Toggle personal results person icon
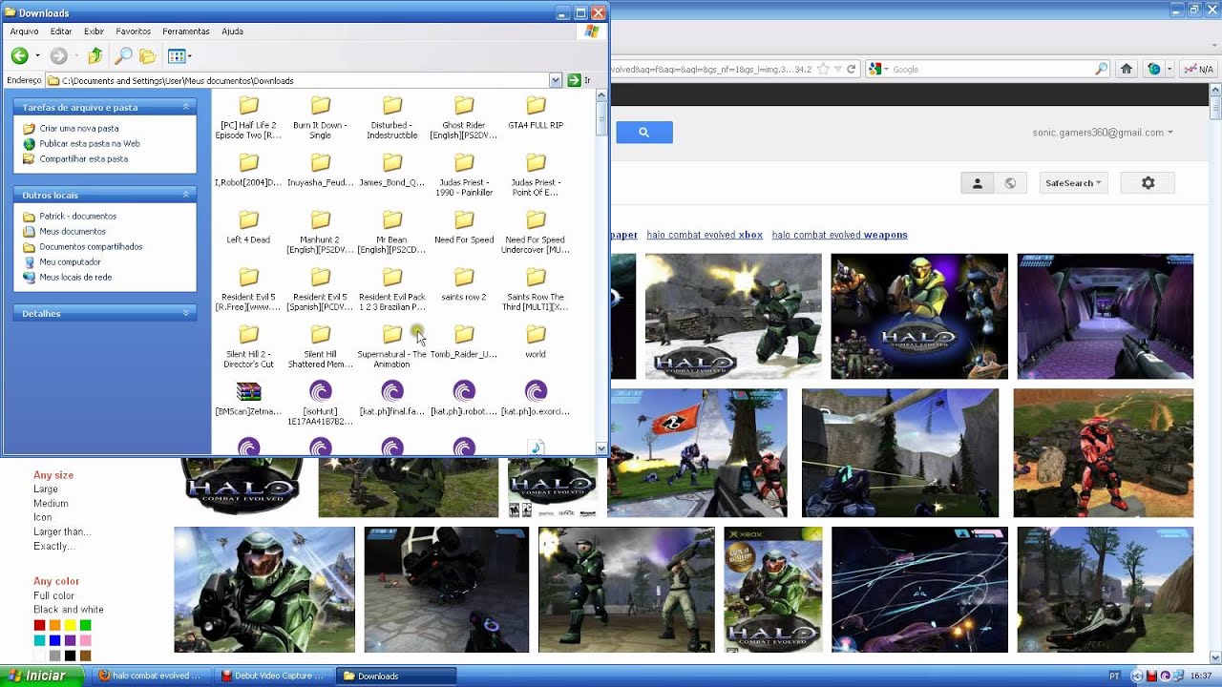 [x=978, y=183]
